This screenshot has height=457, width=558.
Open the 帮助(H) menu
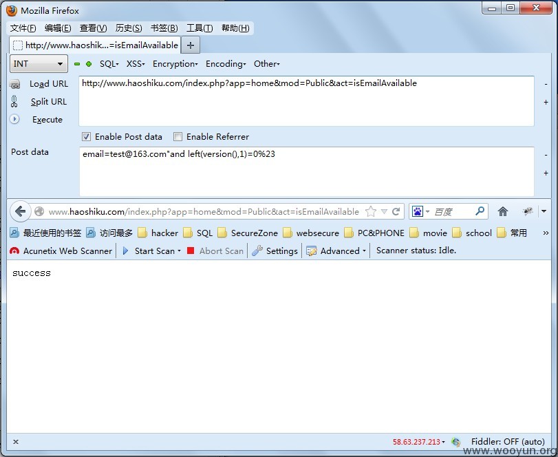click(x=235, y=28)
